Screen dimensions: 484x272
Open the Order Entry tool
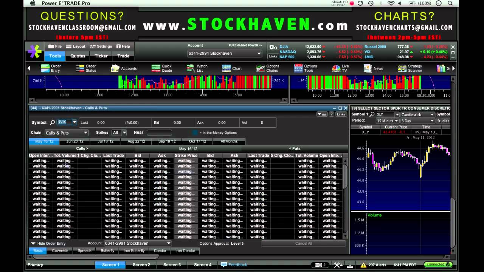point(51,68)
